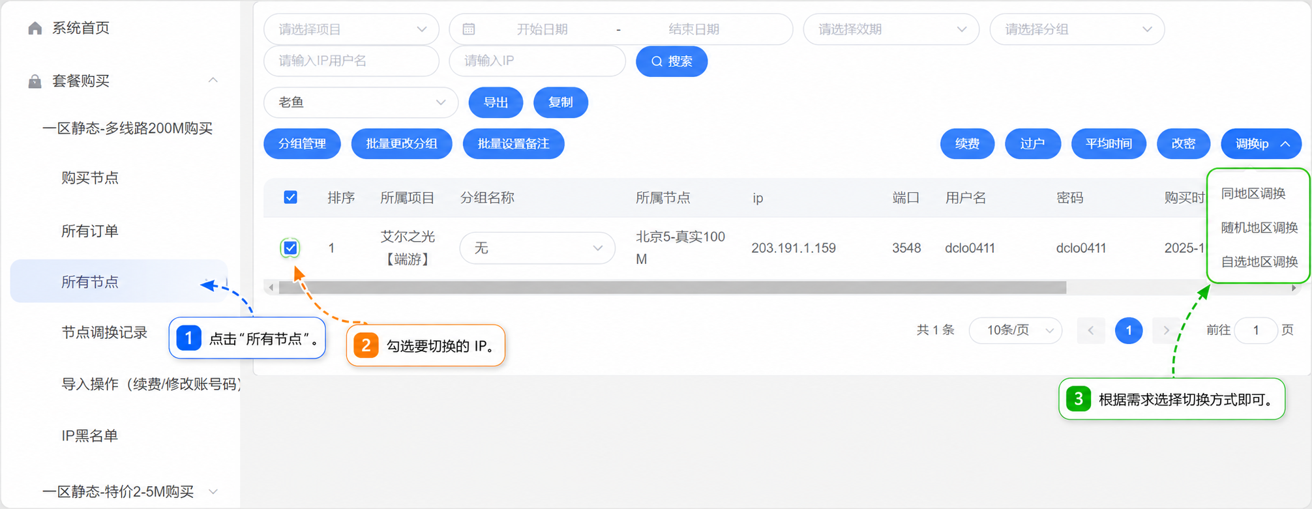Image resolution: width=1312 pixels, height=509 pixels.
Task: Open 购买节点 in the sidebar
Action: click(x=90, y=178)
